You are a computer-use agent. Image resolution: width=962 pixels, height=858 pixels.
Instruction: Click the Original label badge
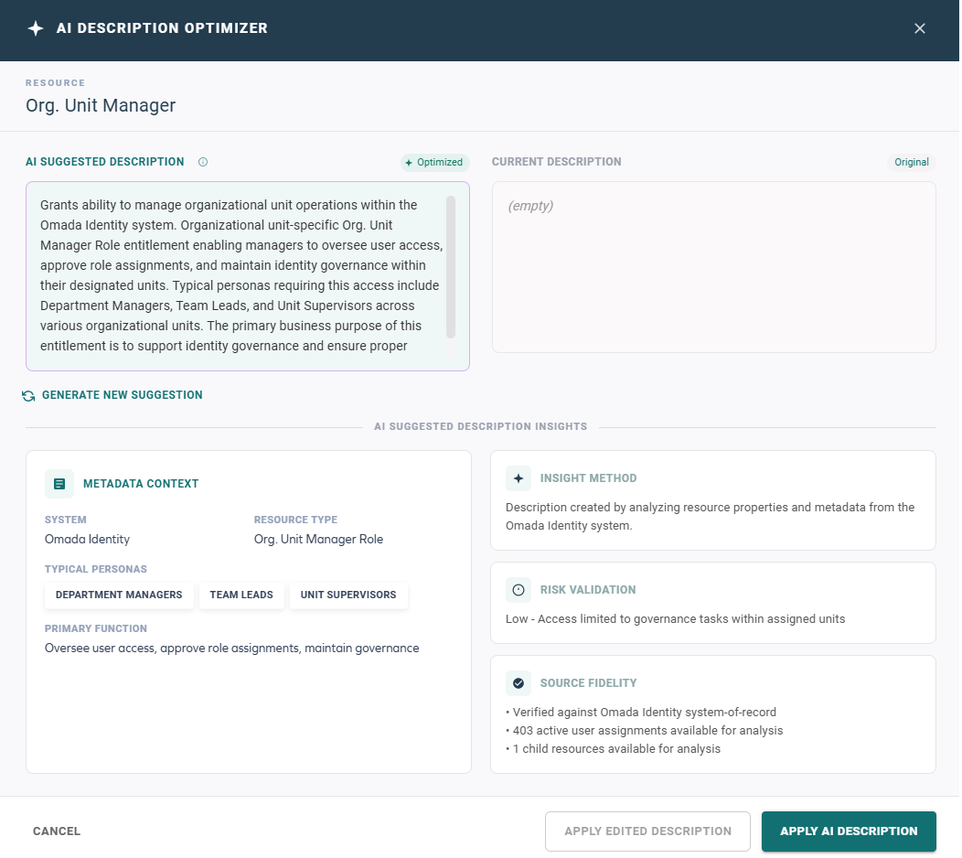pyautogui.click(x=911, y=162)
